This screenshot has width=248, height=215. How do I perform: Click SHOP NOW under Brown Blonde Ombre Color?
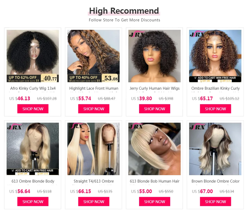(215, 202)
